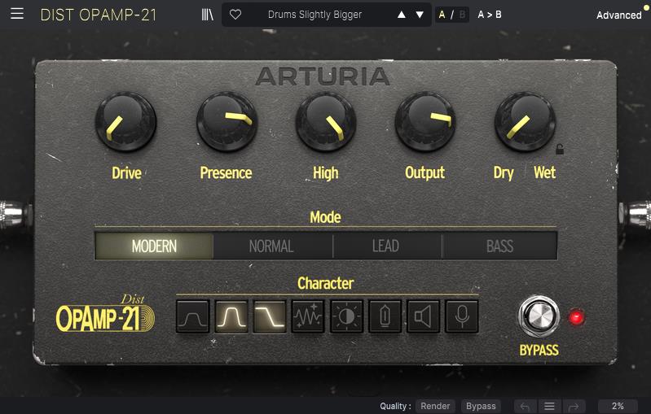Toggle the brightness contrast Character icon
The image size is (651, 414).
[346, 317]
